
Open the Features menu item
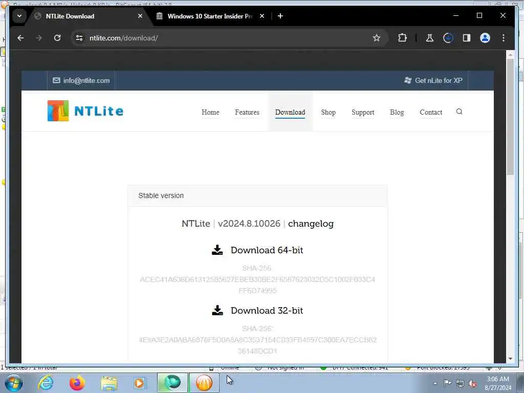[x=247, y=112]
